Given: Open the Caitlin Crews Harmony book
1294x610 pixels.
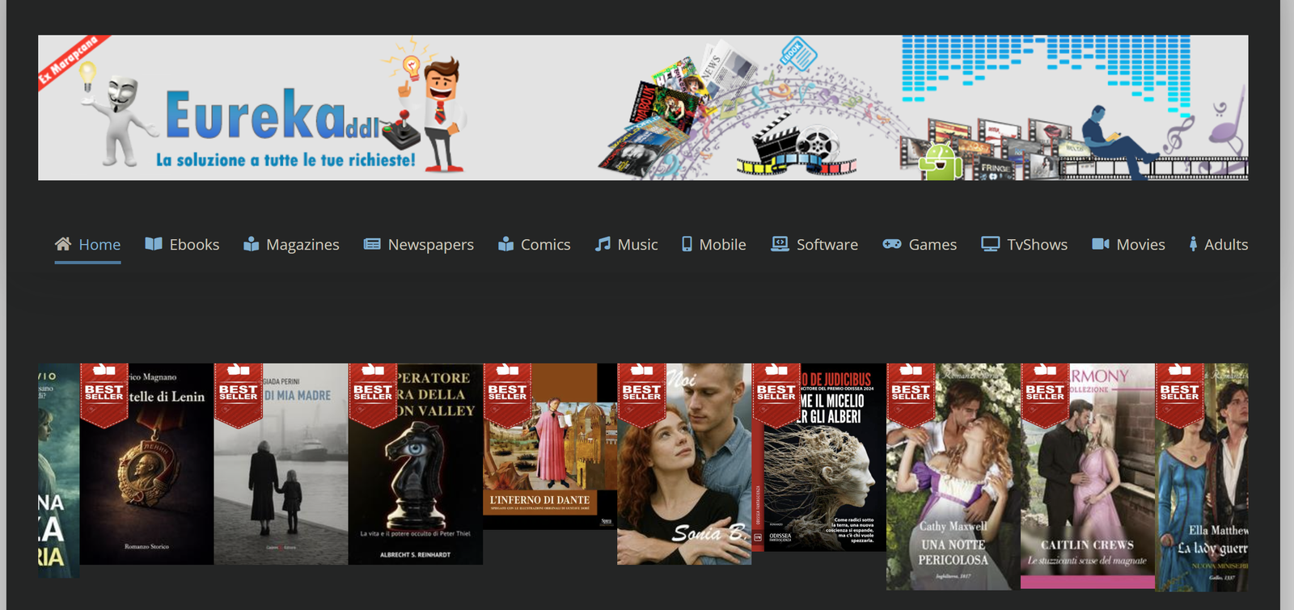Looking at the screenshot, I should [x=1087, y=477].
